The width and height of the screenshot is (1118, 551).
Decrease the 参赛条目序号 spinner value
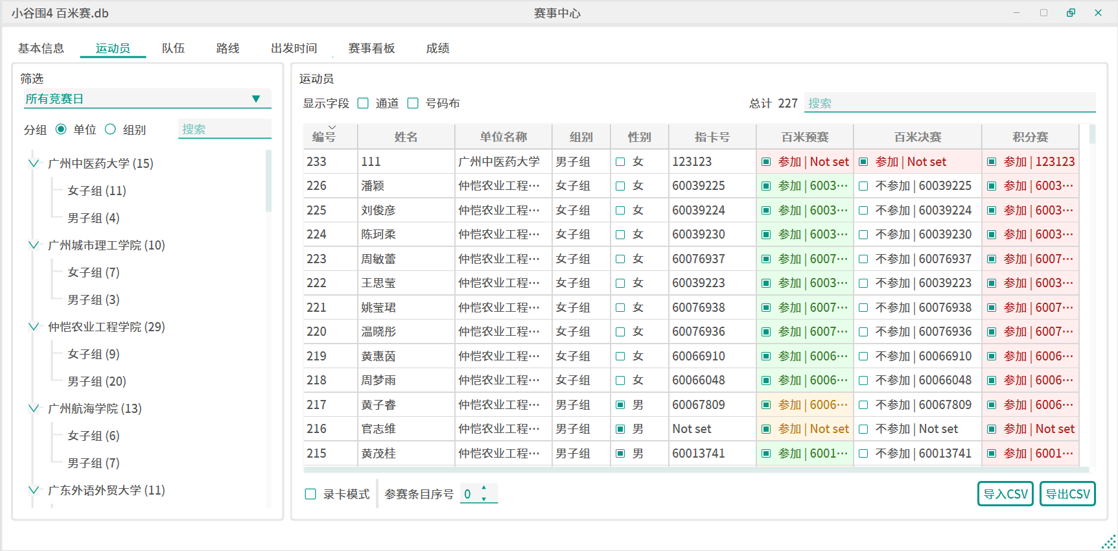pos(483,499)
